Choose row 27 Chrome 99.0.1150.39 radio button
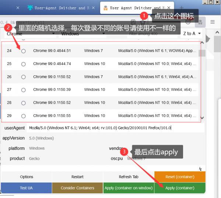Image resolution: width=221 pixels, height=198 pixels. click(x=24, y=90)
